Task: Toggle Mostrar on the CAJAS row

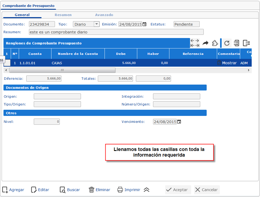Action: (229, 63)
